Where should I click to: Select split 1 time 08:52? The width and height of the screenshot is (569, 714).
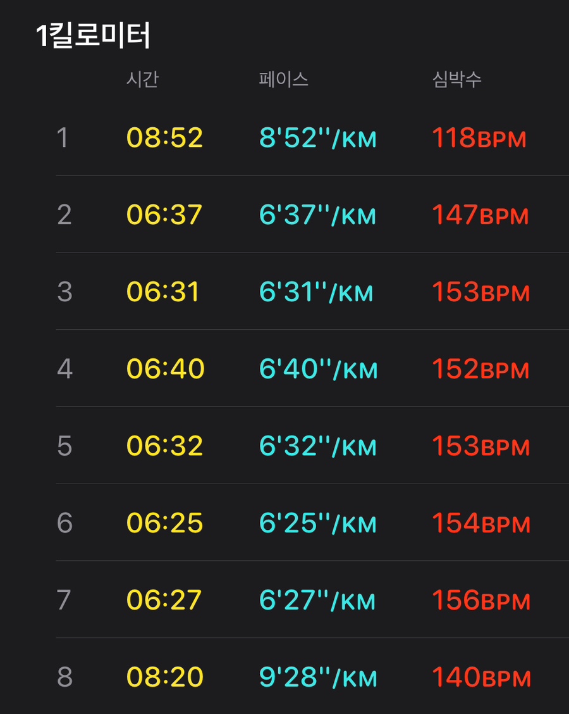tap(164, 137)
